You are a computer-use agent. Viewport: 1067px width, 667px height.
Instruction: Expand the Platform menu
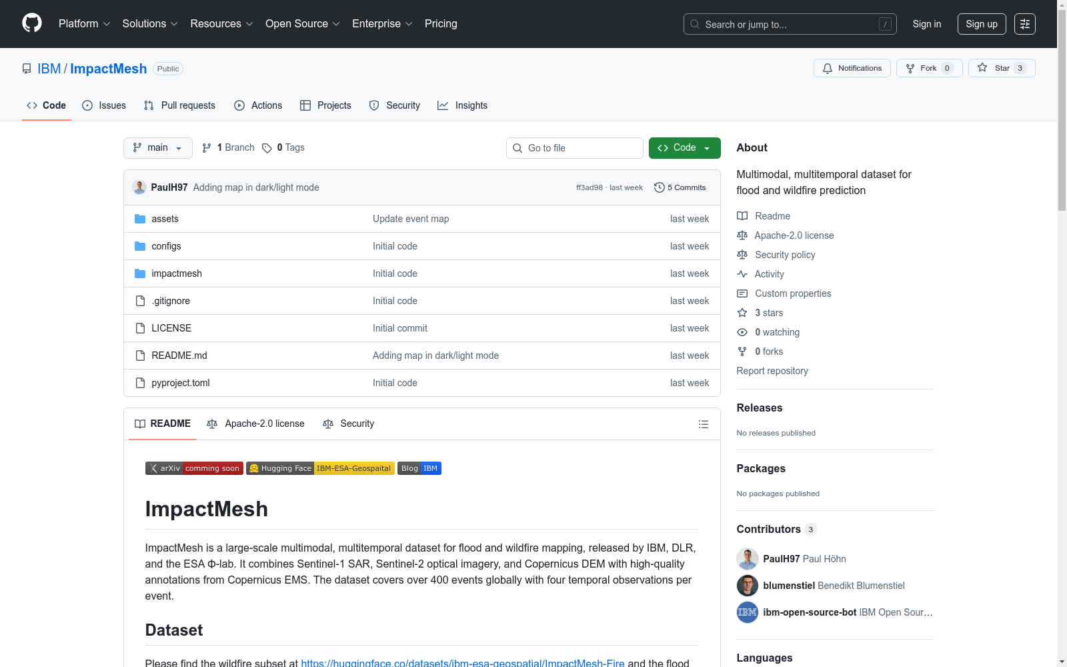click(x=85, y=24)
